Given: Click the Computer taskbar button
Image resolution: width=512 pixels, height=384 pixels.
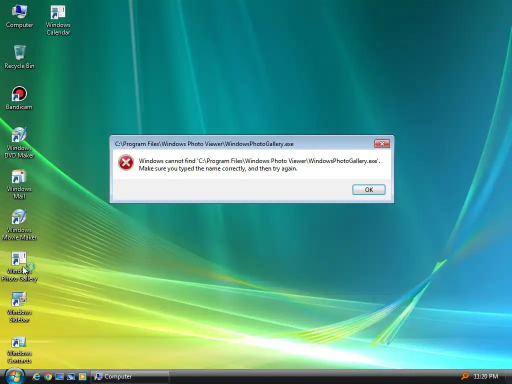Looking at the screenshot, I should click(130, 376).
